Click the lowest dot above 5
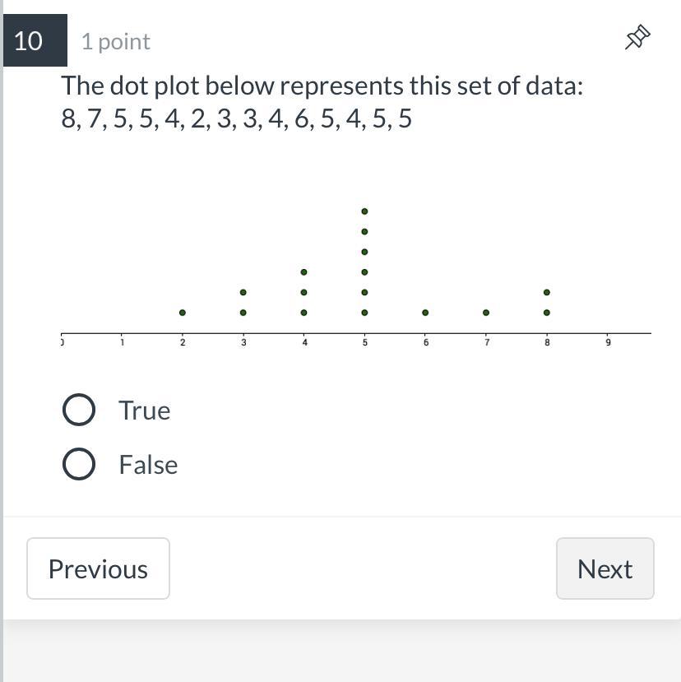 364,313
